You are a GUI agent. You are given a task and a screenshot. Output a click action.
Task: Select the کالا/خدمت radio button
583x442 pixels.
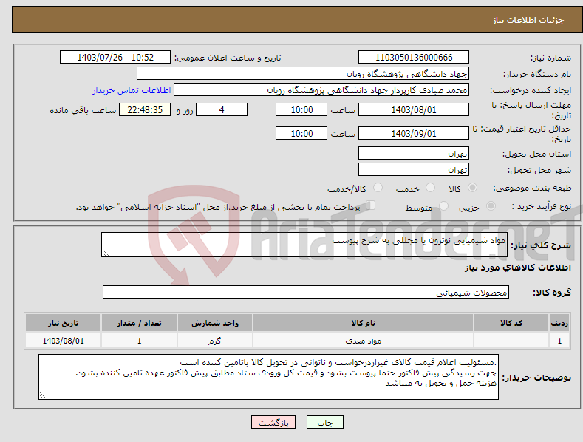[378, 188]
